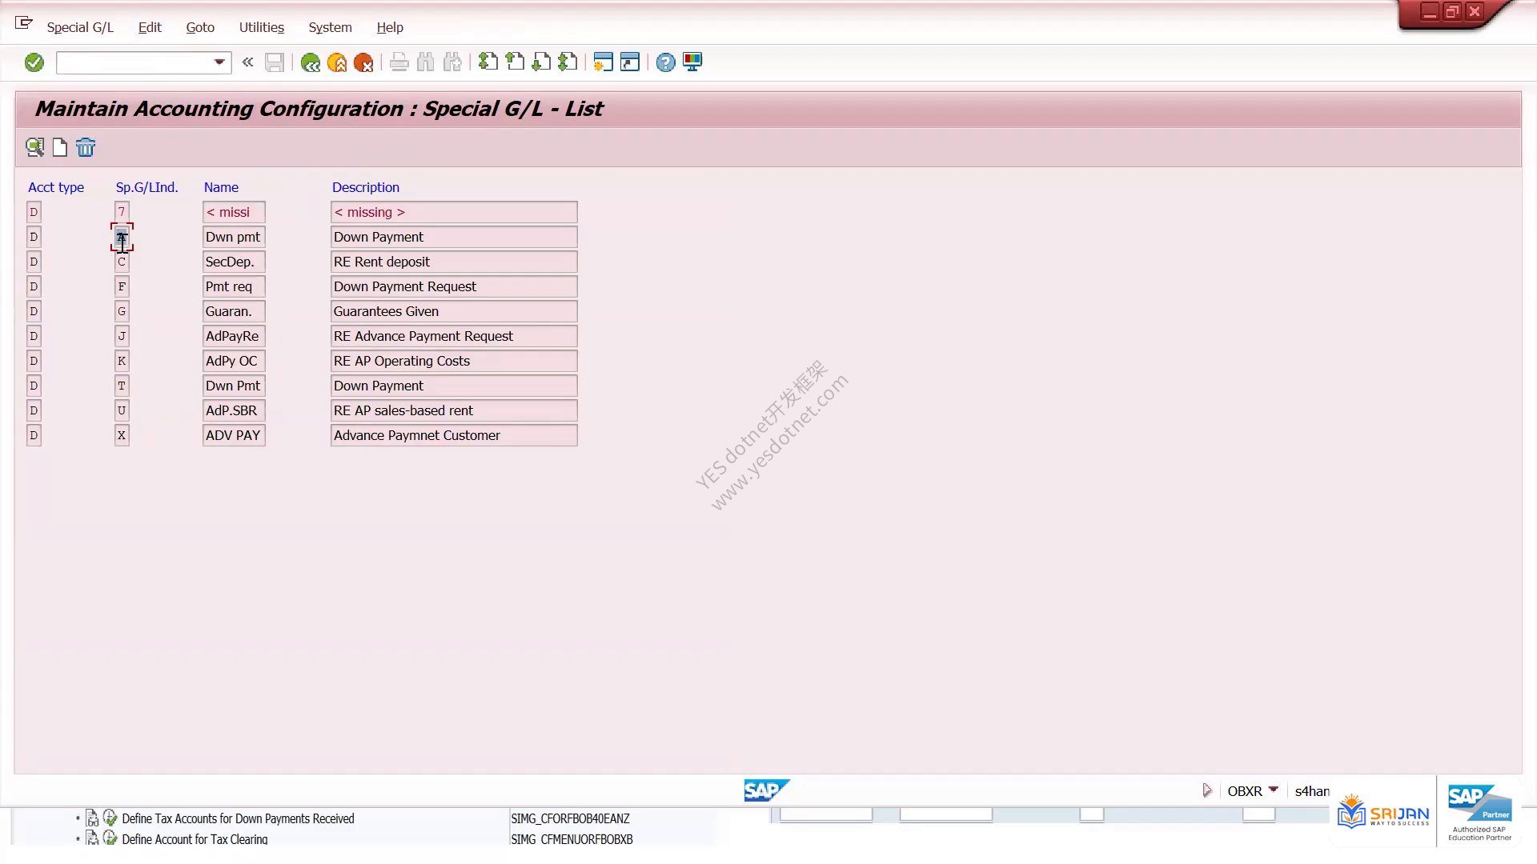Viewport: 1537px width, 864px height.
Task: Click the green Enter checkmark icon
Action: 34,62
